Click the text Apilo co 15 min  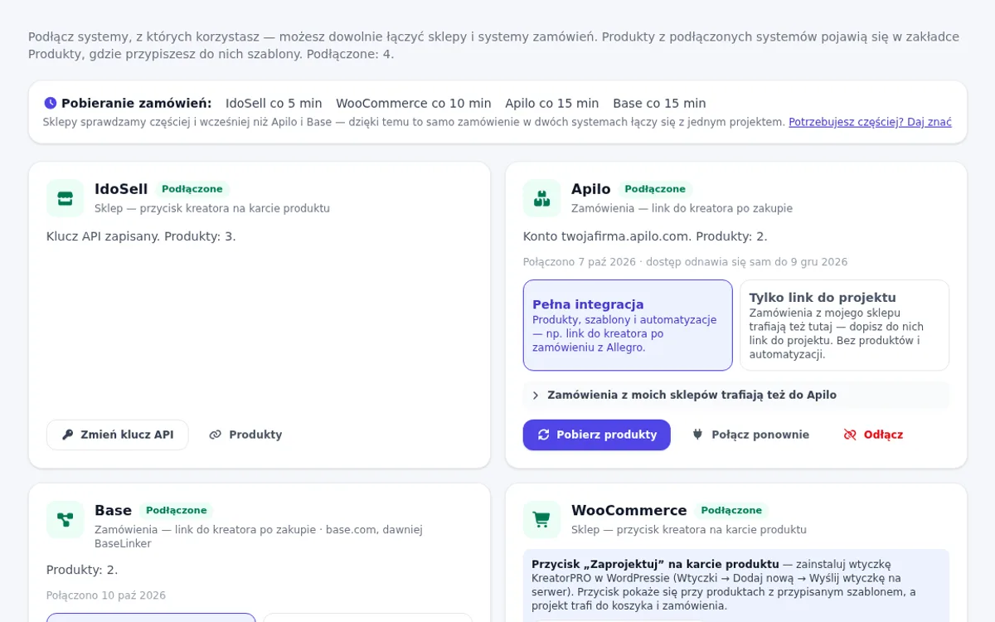[552, 104]
